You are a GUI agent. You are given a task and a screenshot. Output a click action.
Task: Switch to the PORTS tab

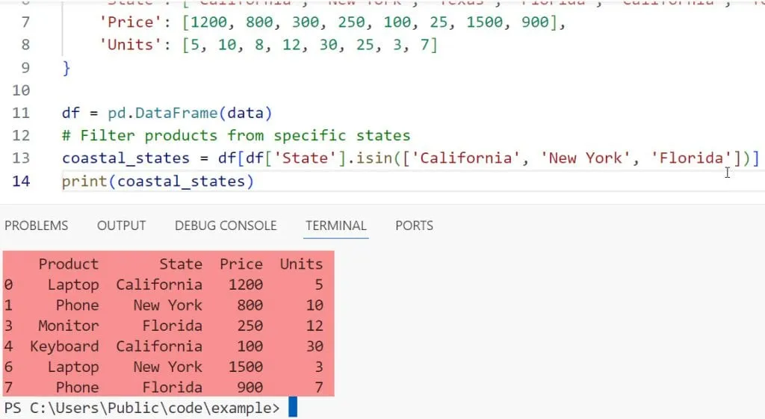click(414, 226)
